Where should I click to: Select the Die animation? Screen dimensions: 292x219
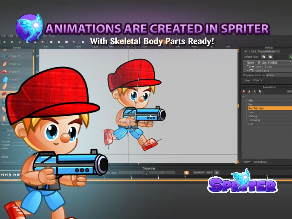coord(250,124)
